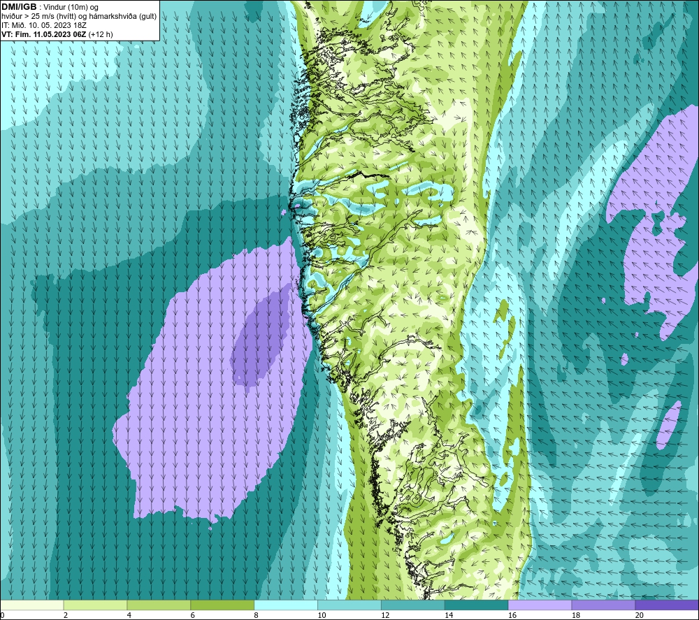Screen dimensions: 699x620
Task: Click the legend scale label "12"
Action: pos(385,615)
